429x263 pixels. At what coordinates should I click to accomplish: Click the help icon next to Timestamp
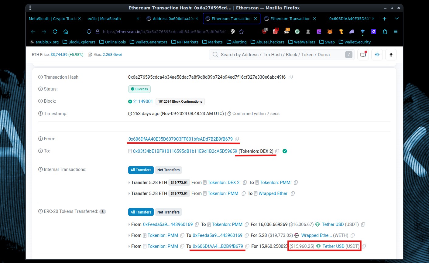(x=40, y=114)
